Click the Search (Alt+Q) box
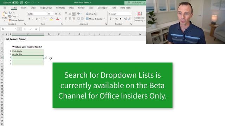225x126 pixels. coord(135,2)
